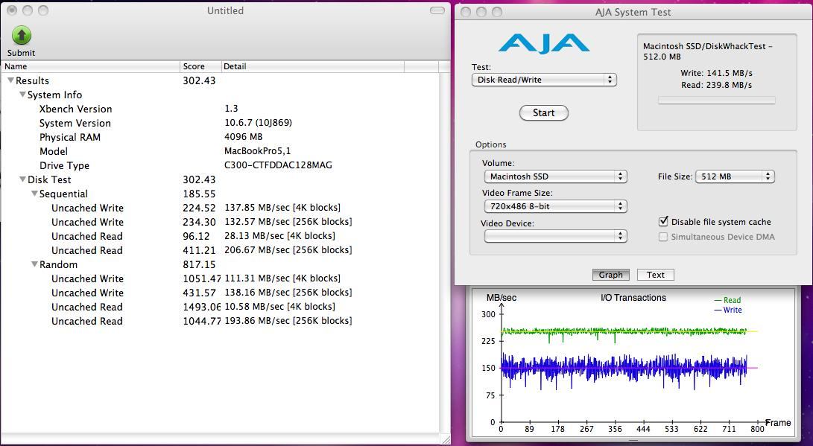This screenshot has width=813, height=446.
Task: Click the Untitled window title bar
Action: click(225, 10)
